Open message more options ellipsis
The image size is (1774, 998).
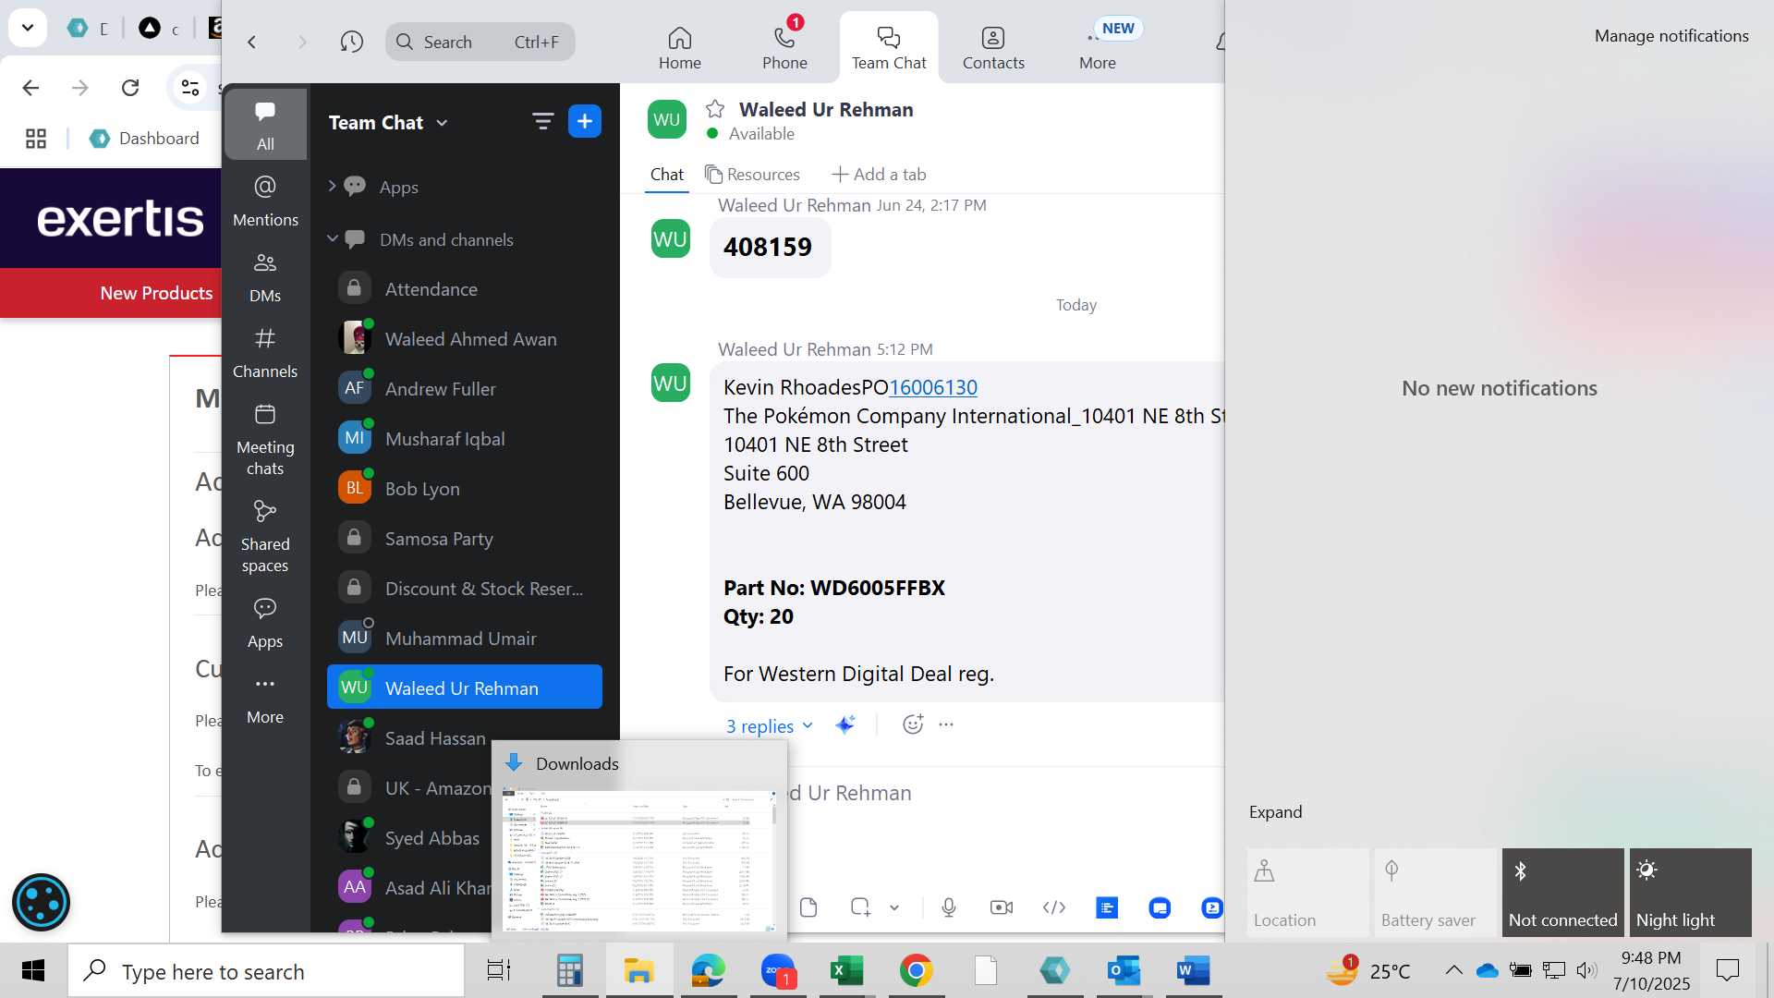point(946,724)
